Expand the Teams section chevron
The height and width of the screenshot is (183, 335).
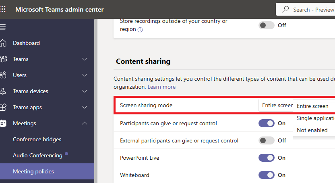[x=85, y=59]
